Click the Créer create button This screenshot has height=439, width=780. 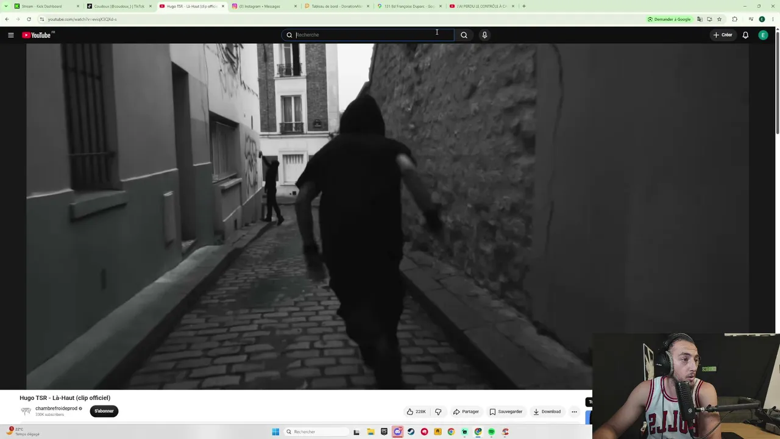pos(723,35)
